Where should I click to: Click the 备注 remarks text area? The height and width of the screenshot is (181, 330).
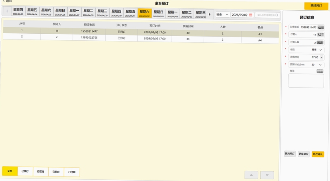click(306, 81)
